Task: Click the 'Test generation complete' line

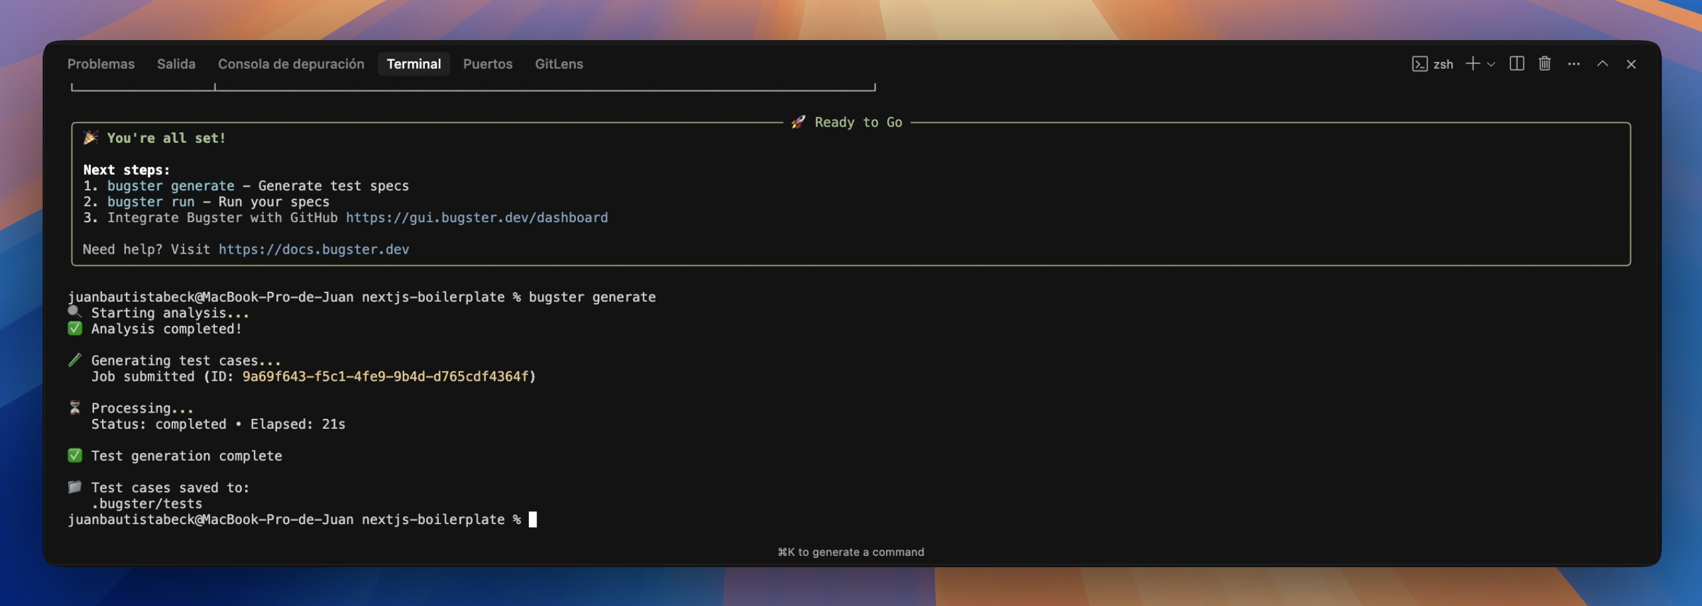Action: pos(186,456)
